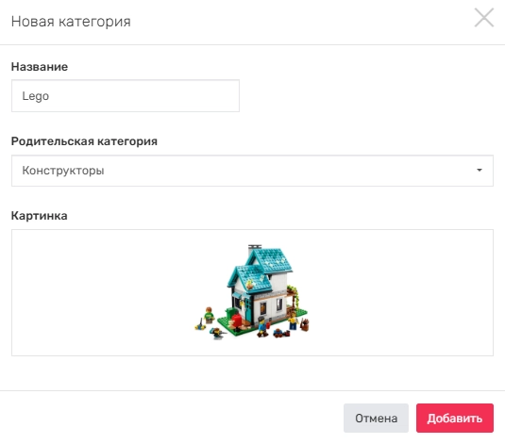Click the Картинка section label

tap(40, 216)
